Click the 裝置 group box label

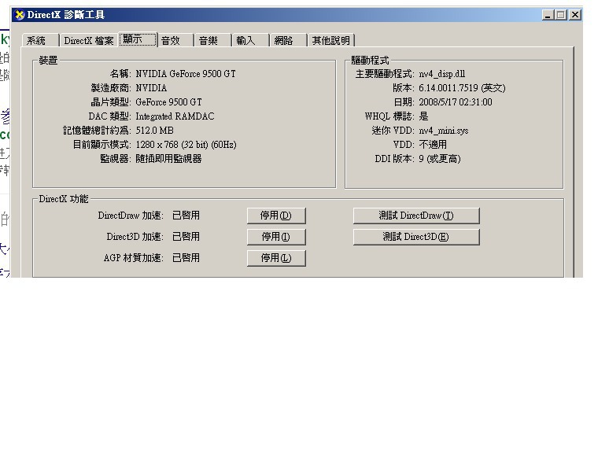coord(48,61)
